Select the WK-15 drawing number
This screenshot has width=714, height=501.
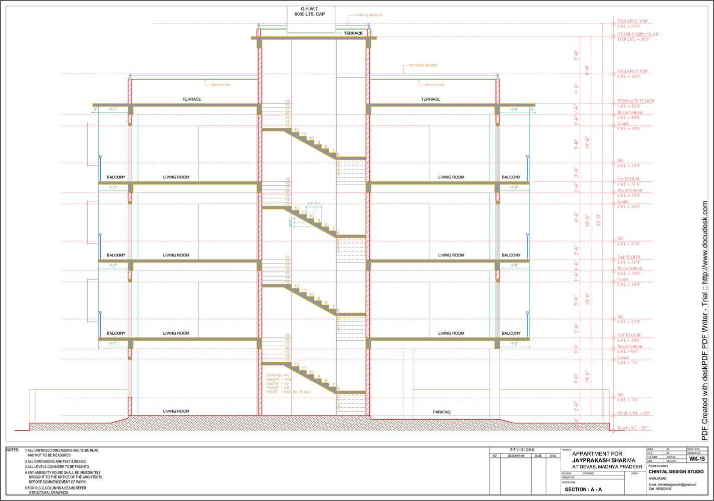696,459
